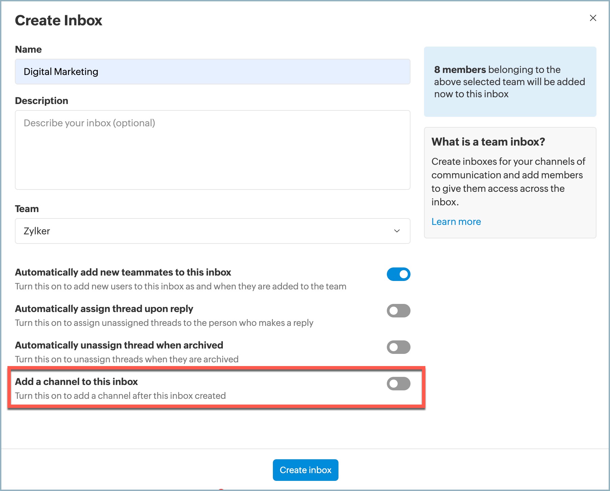Open the Learn more link
Screen dimensions: 610x491
(456, 222)
